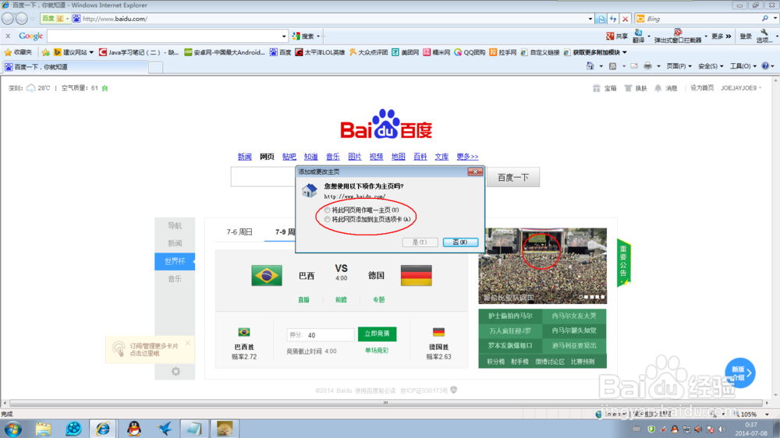
Task: Select 导航 in the left sidebar
Action: (175, 226)
